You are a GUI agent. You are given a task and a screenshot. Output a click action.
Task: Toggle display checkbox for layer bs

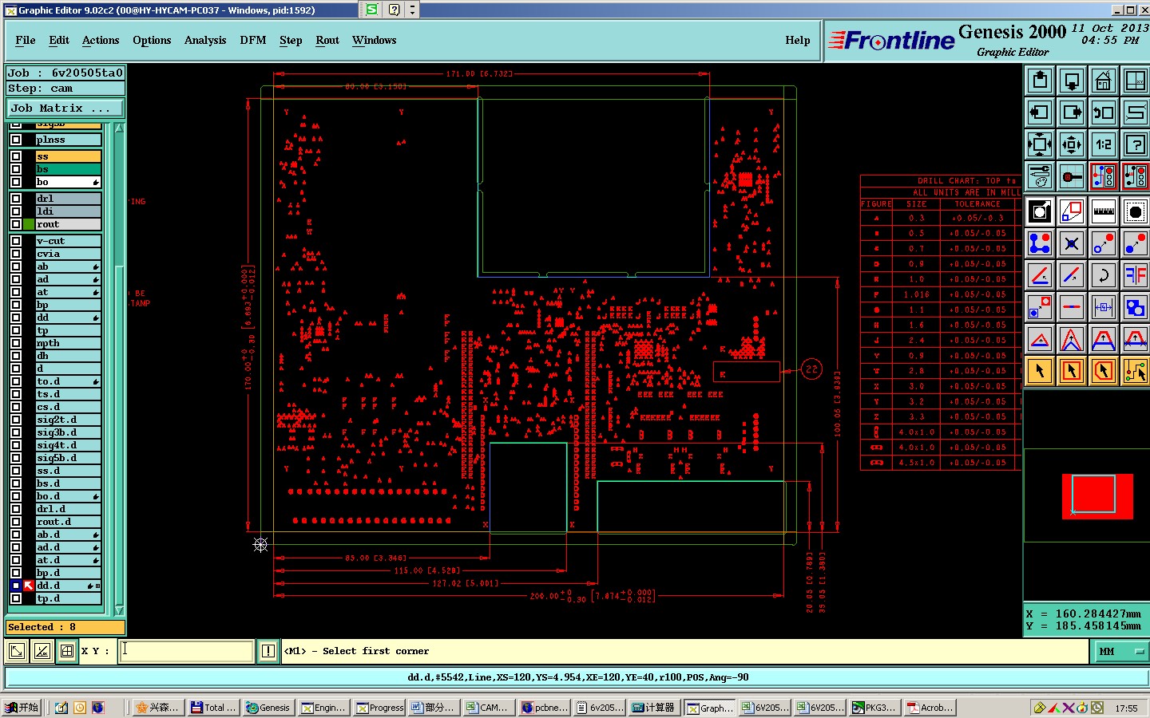click(16, 169)
